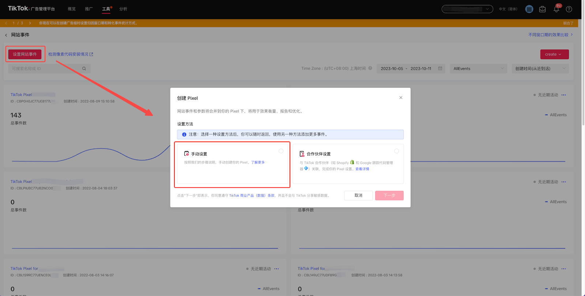Click the 143 总事件数 value
585x296 pixels.
click(x=16, y=115)
